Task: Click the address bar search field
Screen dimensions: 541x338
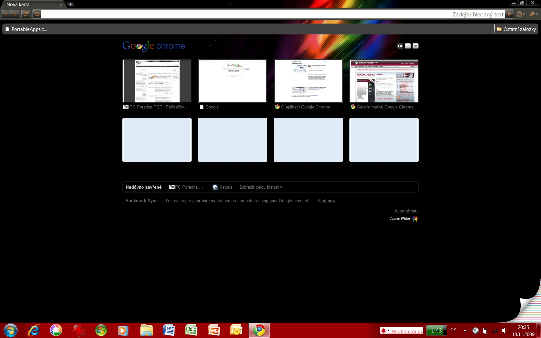Action: (273, 14)
